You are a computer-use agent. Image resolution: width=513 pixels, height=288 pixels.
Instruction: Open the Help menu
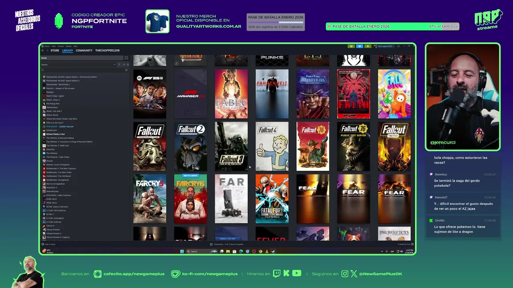[75, 46]
